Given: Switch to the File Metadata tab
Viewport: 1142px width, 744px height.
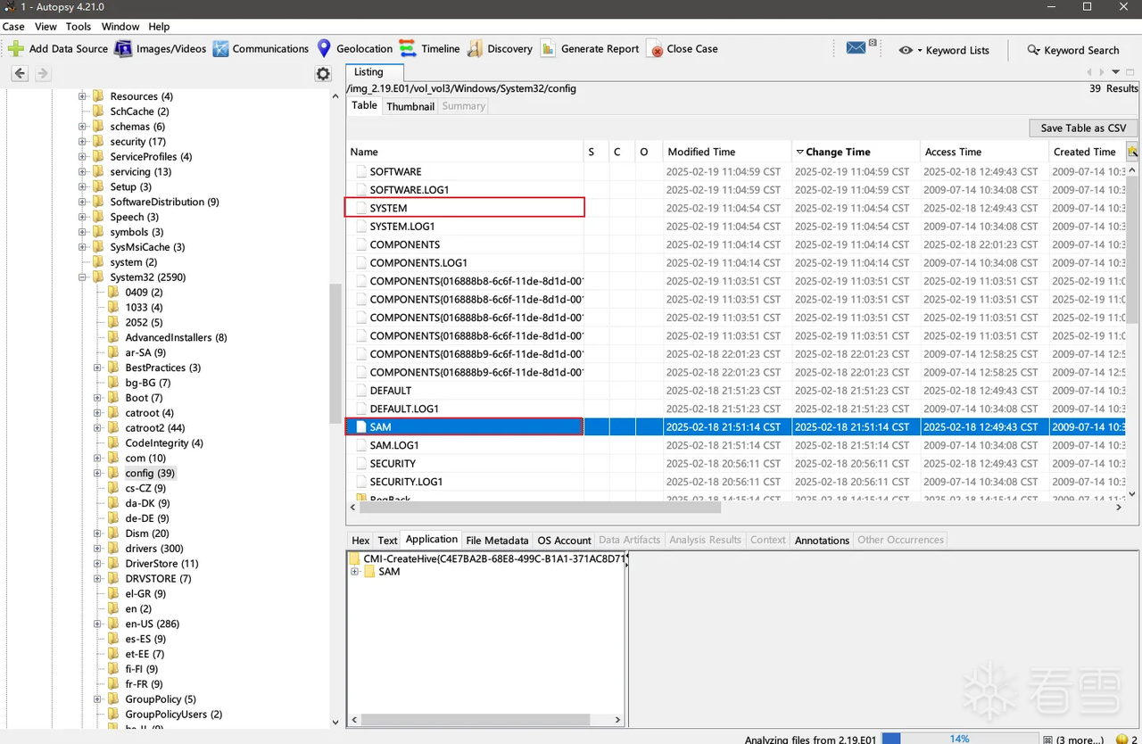Looking at the screenshot, I should point(497,540).
